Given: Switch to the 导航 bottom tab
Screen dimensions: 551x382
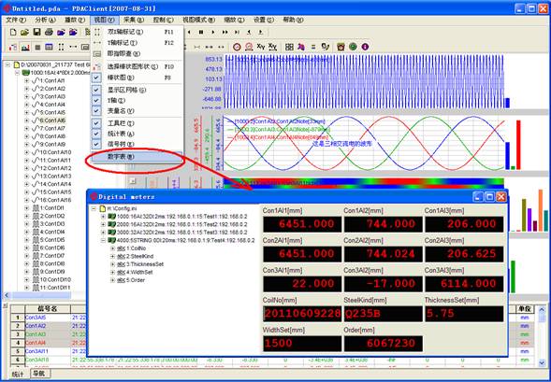Looking at the screenshot, I should coord(39,374).
